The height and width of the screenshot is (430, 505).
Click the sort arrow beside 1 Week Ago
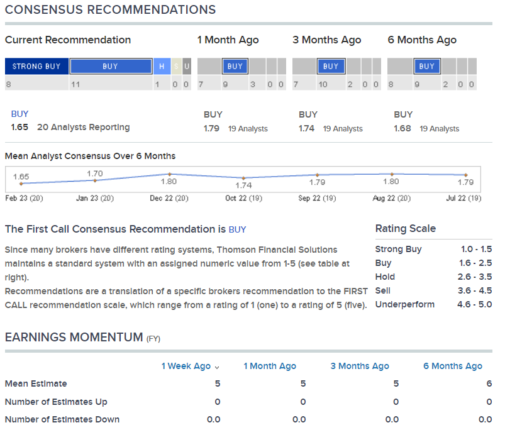[218, 367]
